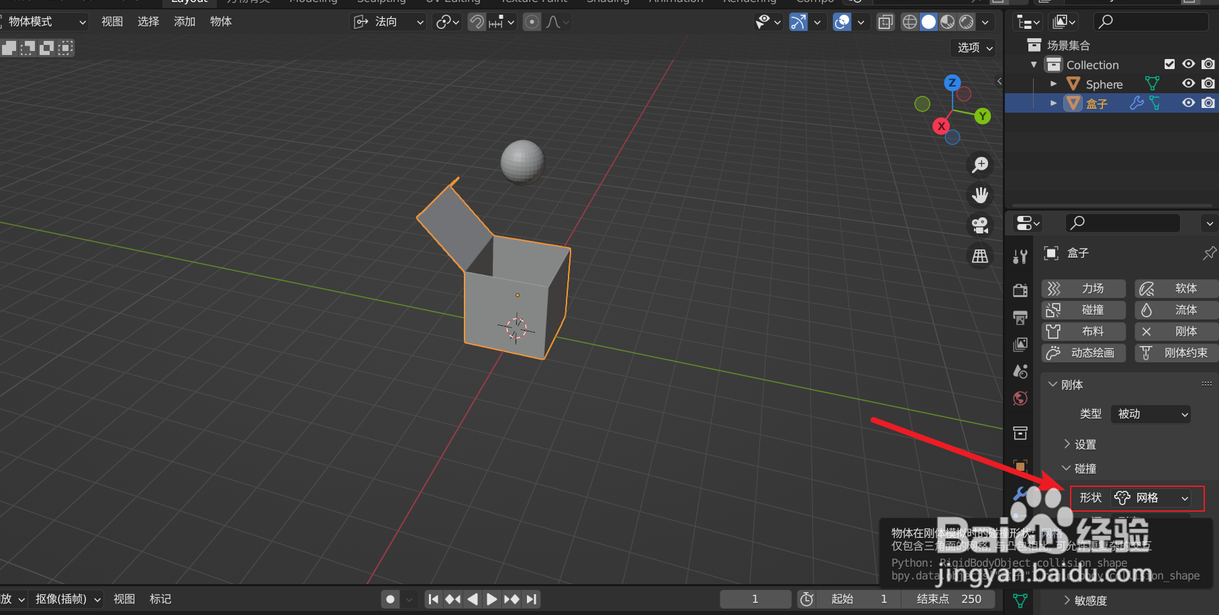
Task: Select wireframe viewport shading
Action: 910,22
